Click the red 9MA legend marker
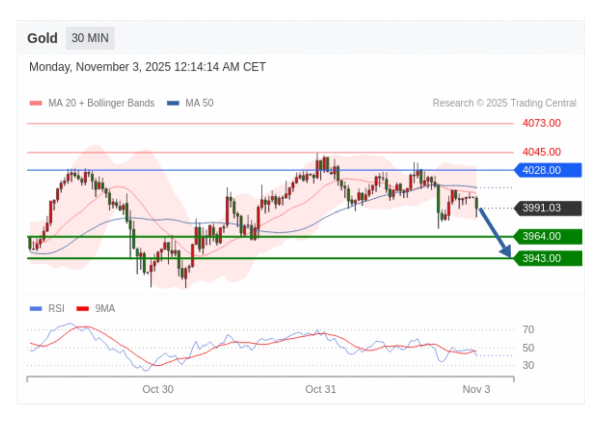This screenshot has width=598, height=422. point(83,309)
